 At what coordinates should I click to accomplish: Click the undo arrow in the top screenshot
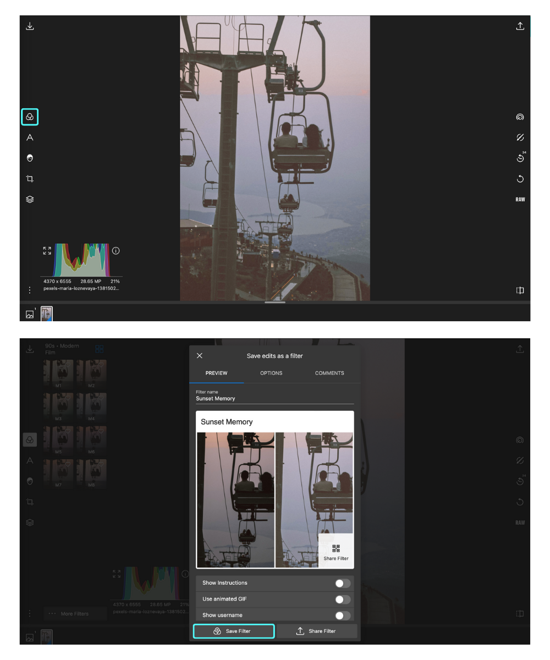(x=520, y=179)
